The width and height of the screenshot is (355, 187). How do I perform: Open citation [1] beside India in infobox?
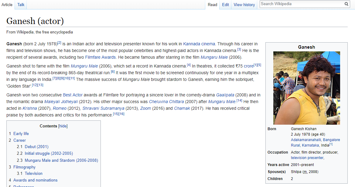tap(331, 144)
